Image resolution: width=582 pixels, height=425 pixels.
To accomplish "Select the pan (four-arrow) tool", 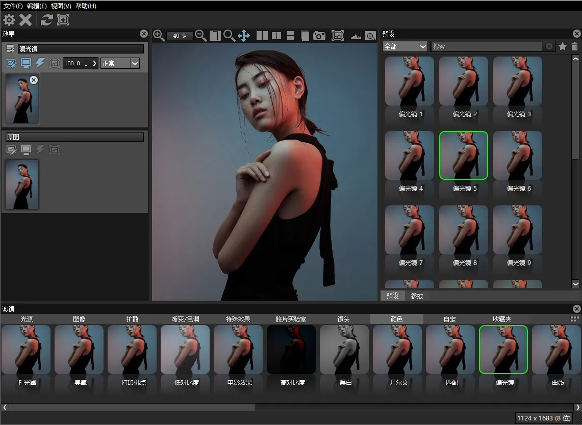I will pos(244,36).
